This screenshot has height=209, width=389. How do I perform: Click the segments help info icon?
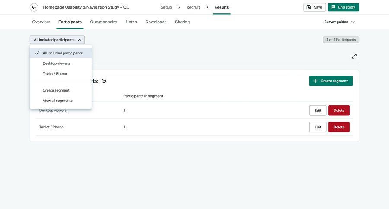[104, 81]
